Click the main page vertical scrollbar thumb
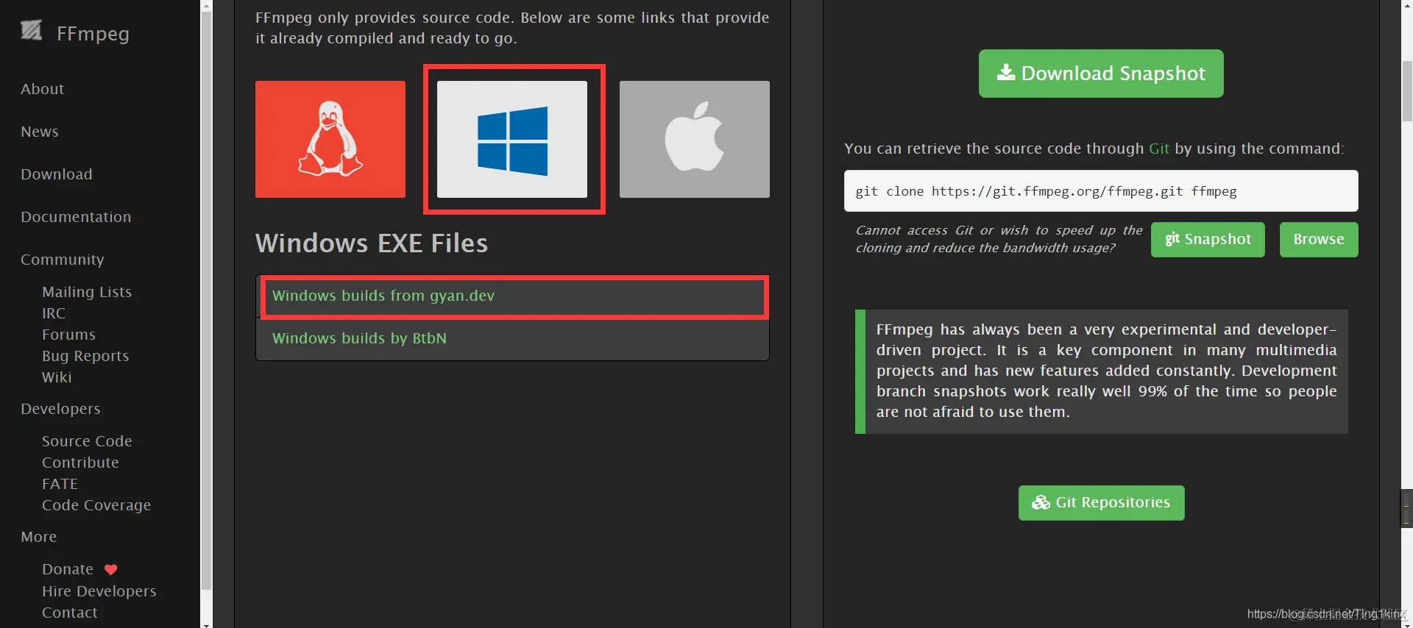 click(1407, 91)
